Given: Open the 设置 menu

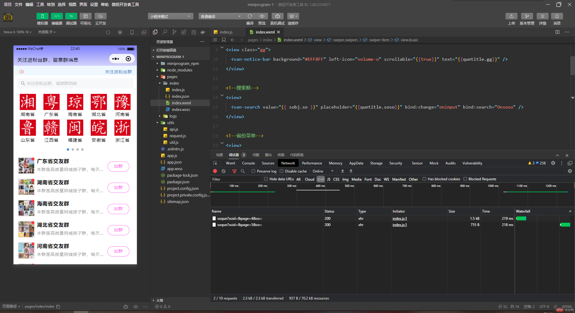Looking at the screenshot, I should [x=94, y=4].
